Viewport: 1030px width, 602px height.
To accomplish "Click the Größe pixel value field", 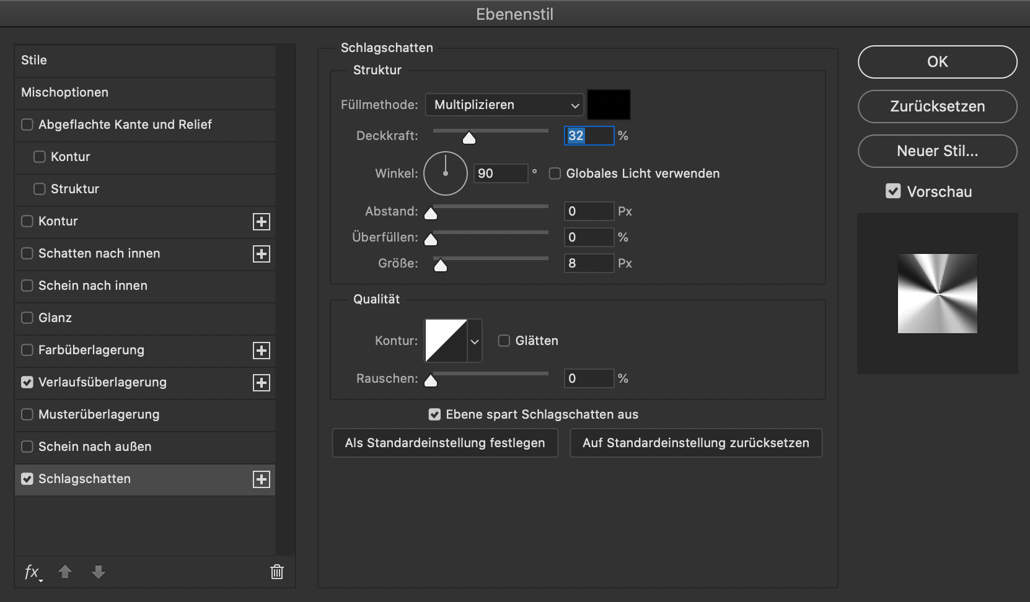I will click(589, 263).
